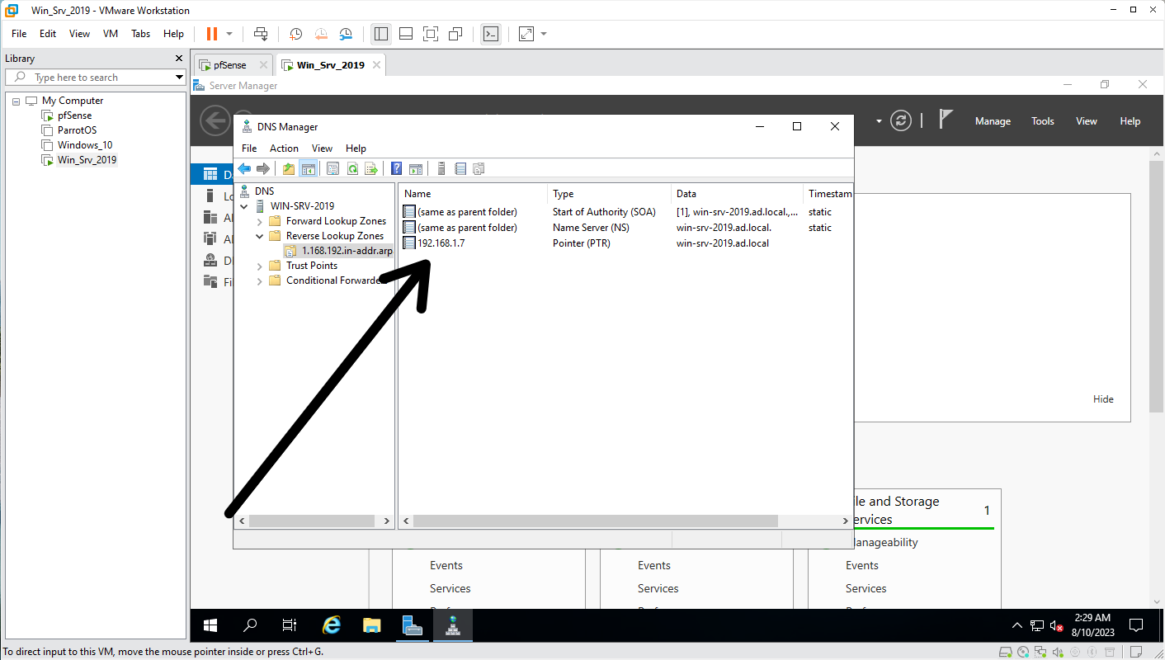This screenshot has width=1165, height=660.
Task: Open the power options dropdown arrow
Action: pyautogui.click(x=229, y=34)
